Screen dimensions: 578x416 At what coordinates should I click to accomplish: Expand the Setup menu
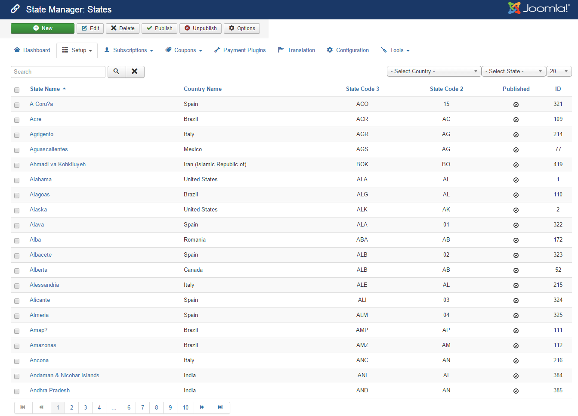pos(77,50)
